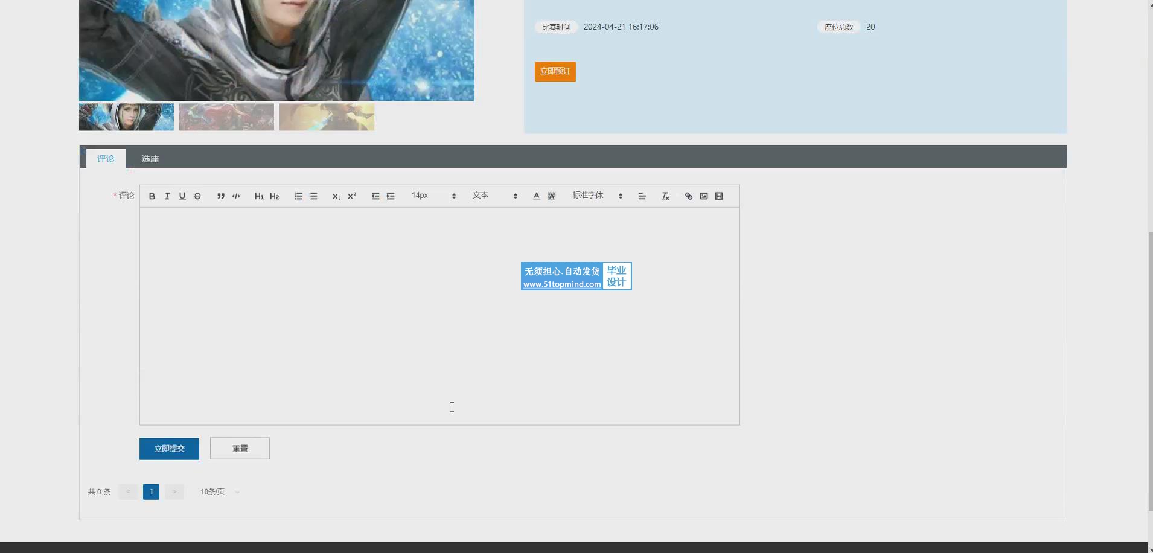Toggle bold formatting in comment editor
The height and width of the screenshot is (553, 1153).
pyautogui.click(x=152, y=196)
